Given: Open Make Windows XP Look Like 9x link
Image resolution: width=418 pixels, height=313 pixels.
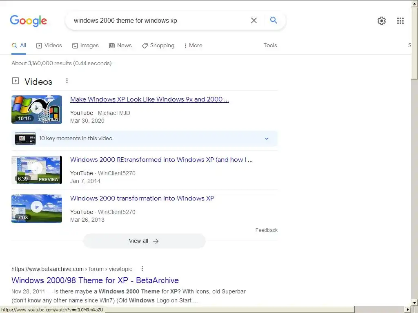Looking at the screenshot, I should (x=149, y=99).
